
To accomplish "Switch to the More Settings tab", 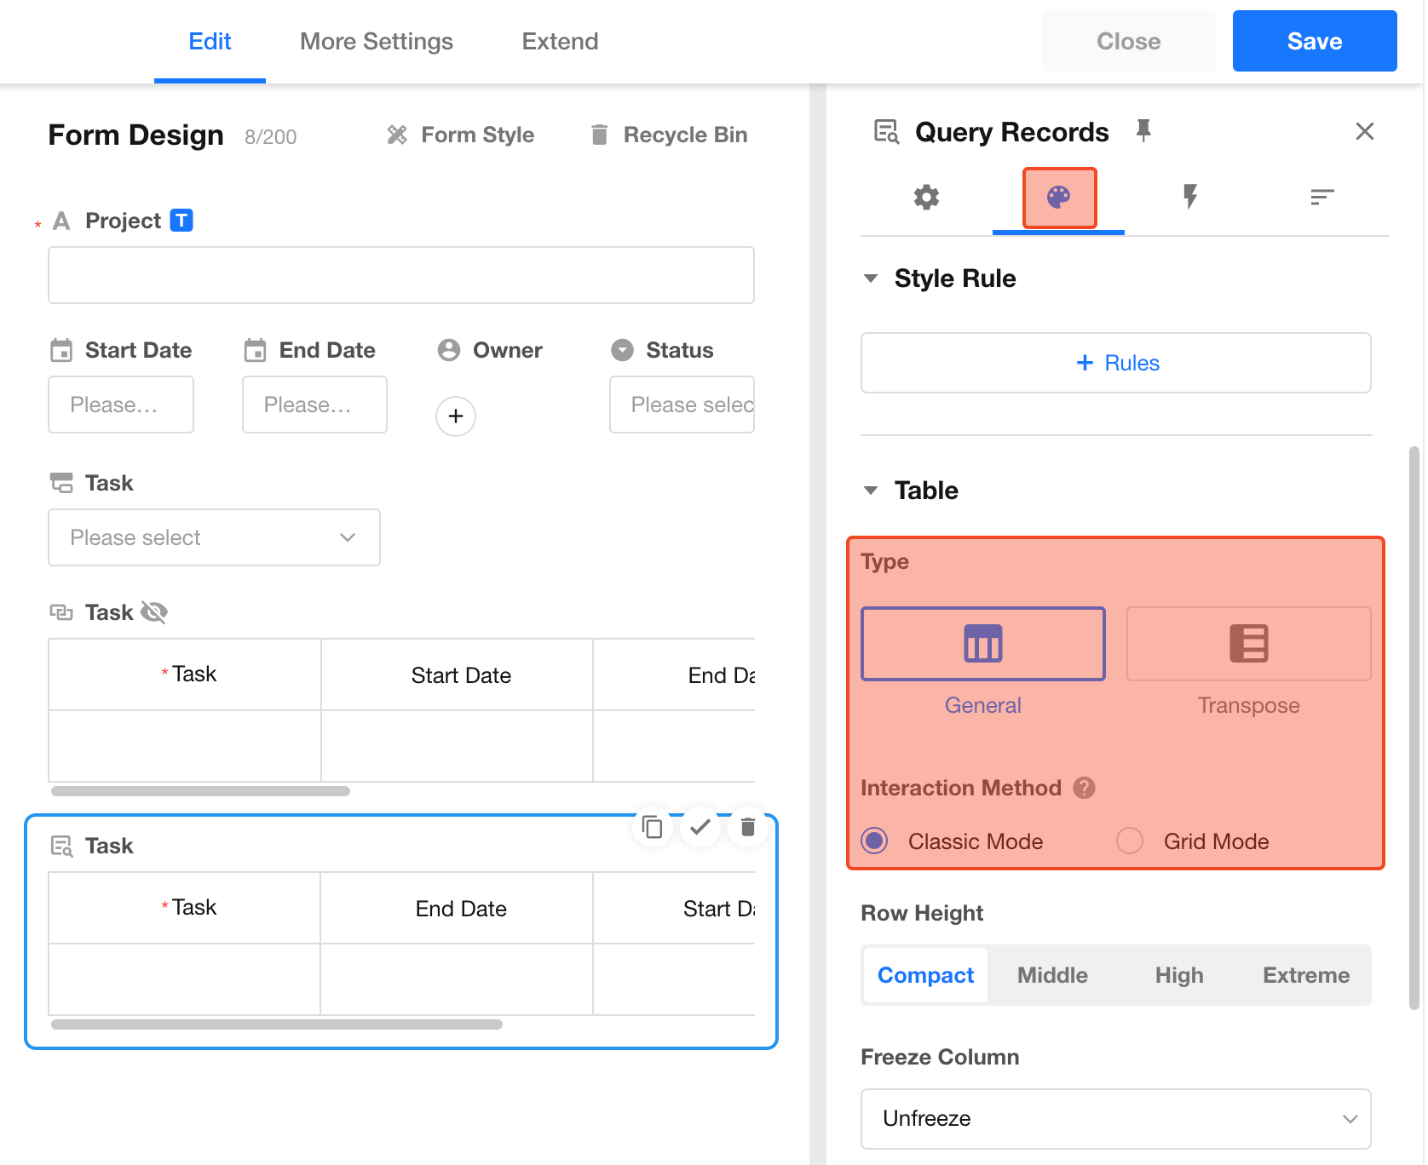I will [x=376, y=42].
